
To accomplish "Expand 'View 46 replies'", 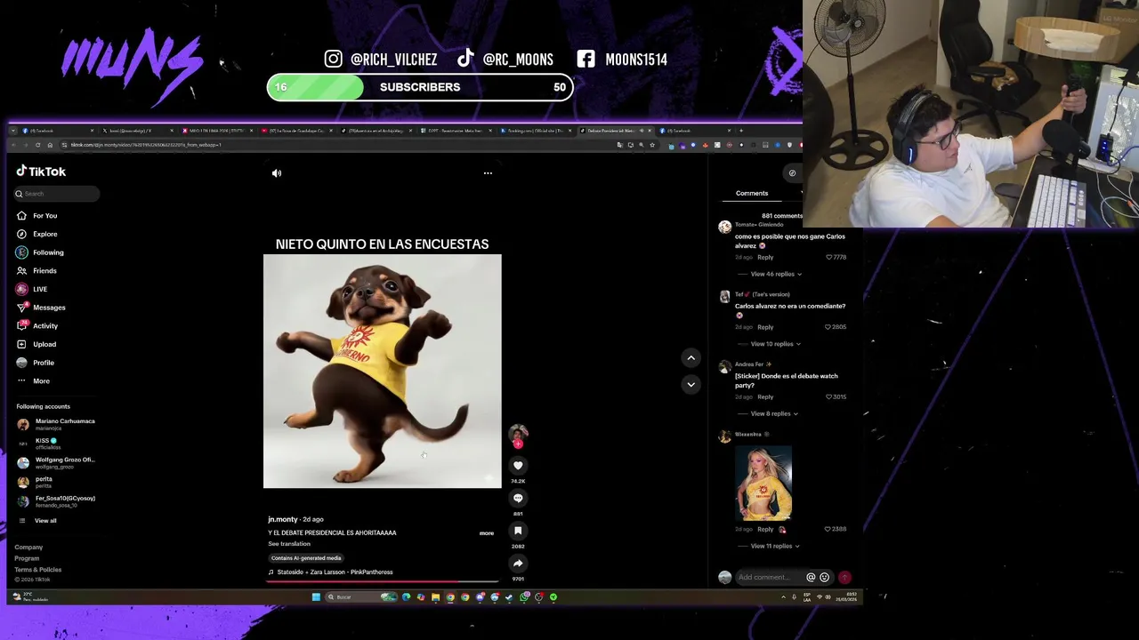I will click(776, 274).
